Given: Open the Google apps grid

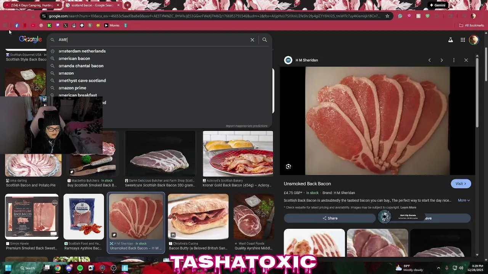Looking at the screenshot, I should pos(462,40).
